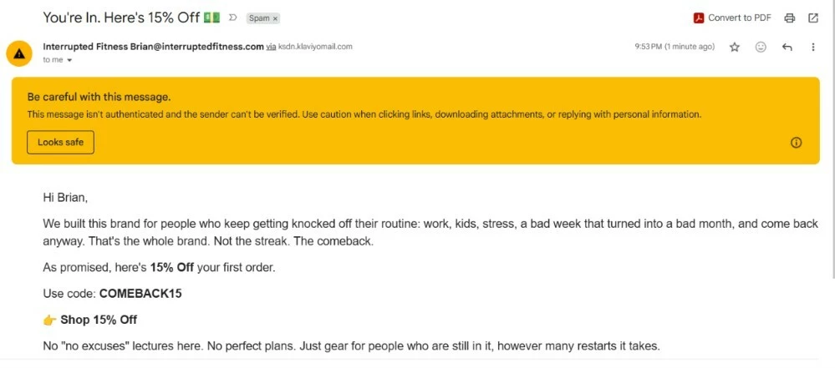This screenshot has height=368, width=835.
Task: Open the three-dot More menu
Action: (813, 48)
